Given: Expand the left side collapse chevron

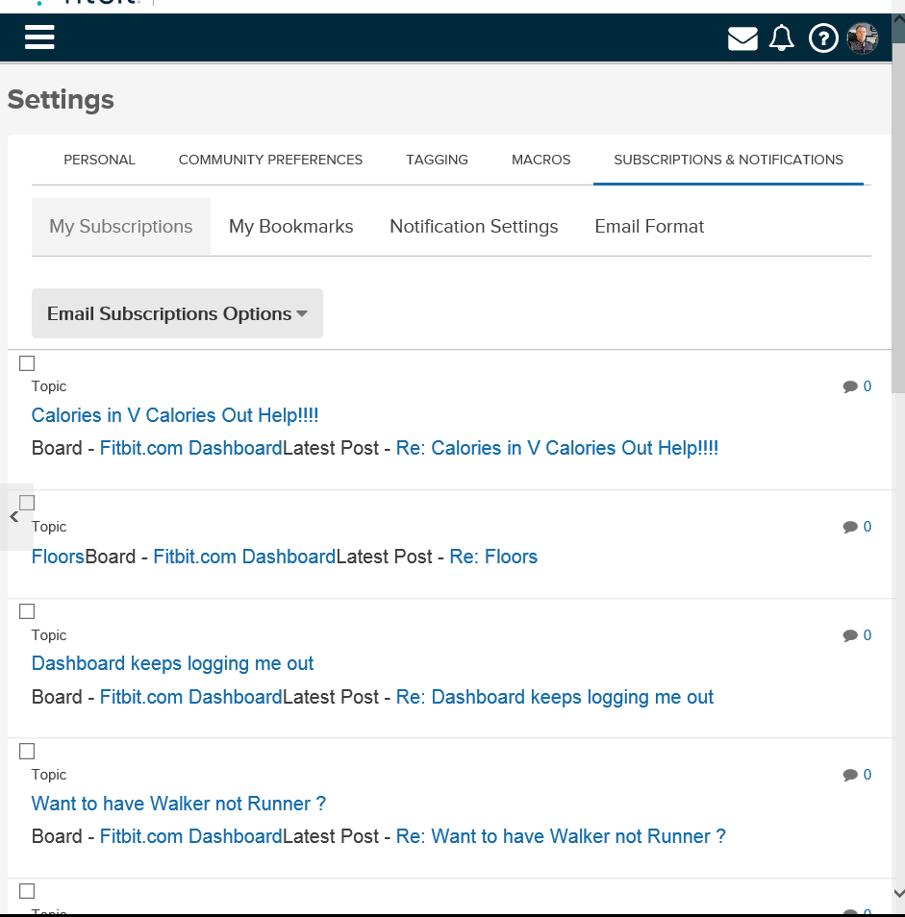Looking at the screenshot, I should (x=14, y=517).
